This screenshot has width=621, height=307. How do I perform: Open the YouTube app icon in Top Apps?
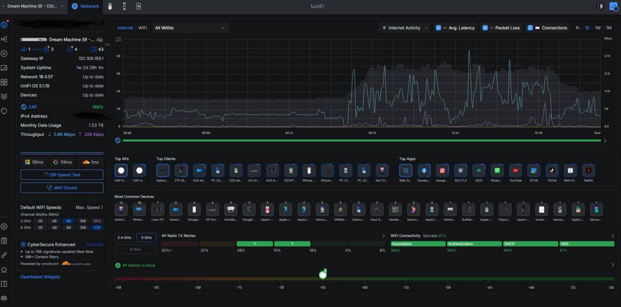click(x=515, y=170)
